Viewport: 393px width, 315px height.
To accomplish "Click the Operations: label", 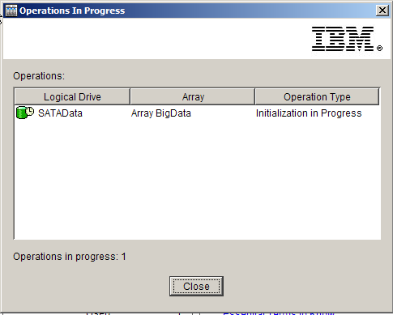I will [x=39, y=76].
